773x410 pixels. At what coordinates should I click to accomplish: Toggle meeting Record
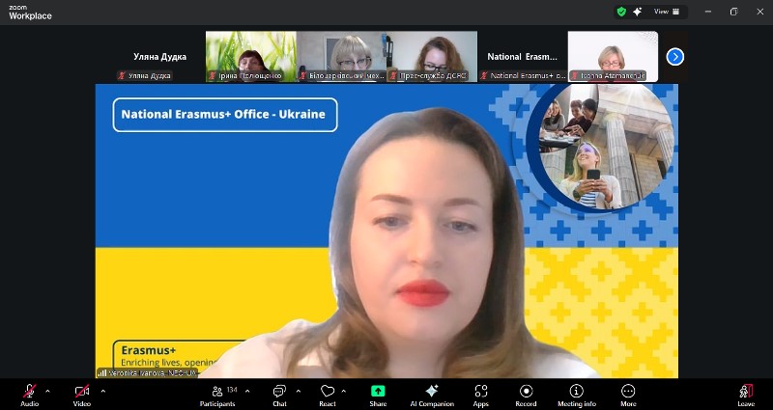point(526,392)
